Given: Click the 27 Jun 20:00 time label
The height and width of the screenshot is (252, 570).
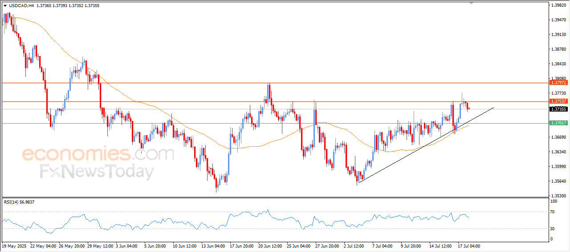Looking at the screenshot, I should pos(328,245).
